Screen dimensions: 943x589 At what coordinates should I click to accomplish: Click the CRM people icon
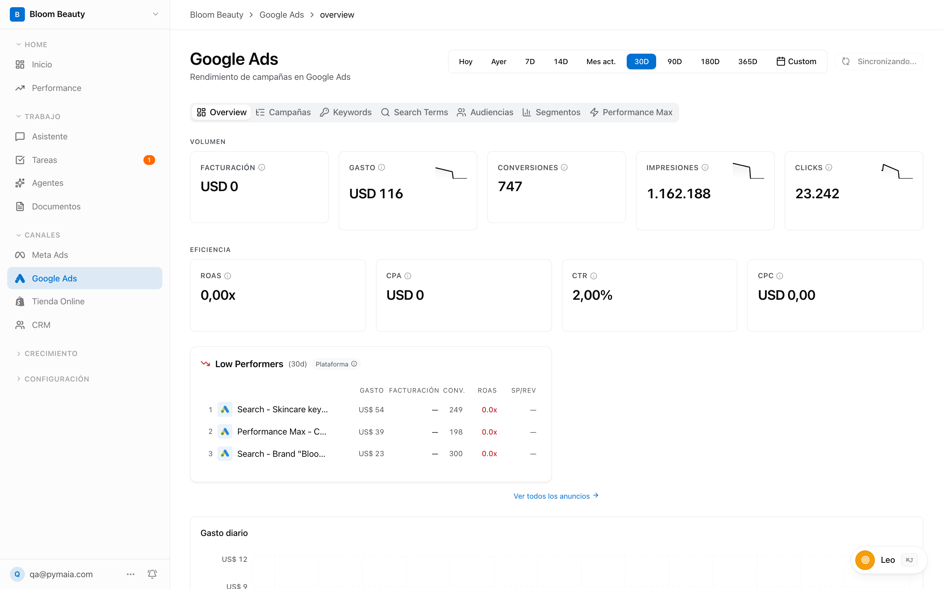(20, 325)
